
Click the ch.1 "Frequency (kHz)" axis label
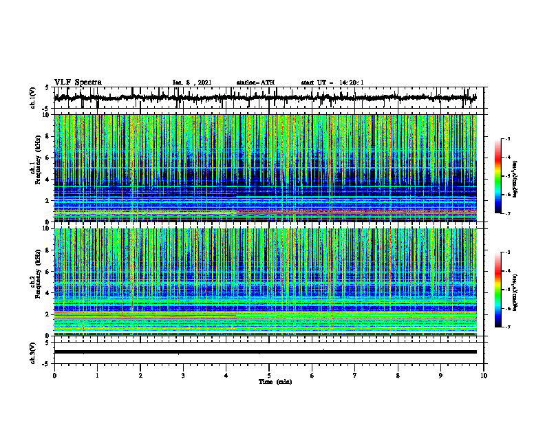pyautogui.click(x=38, y=160)
